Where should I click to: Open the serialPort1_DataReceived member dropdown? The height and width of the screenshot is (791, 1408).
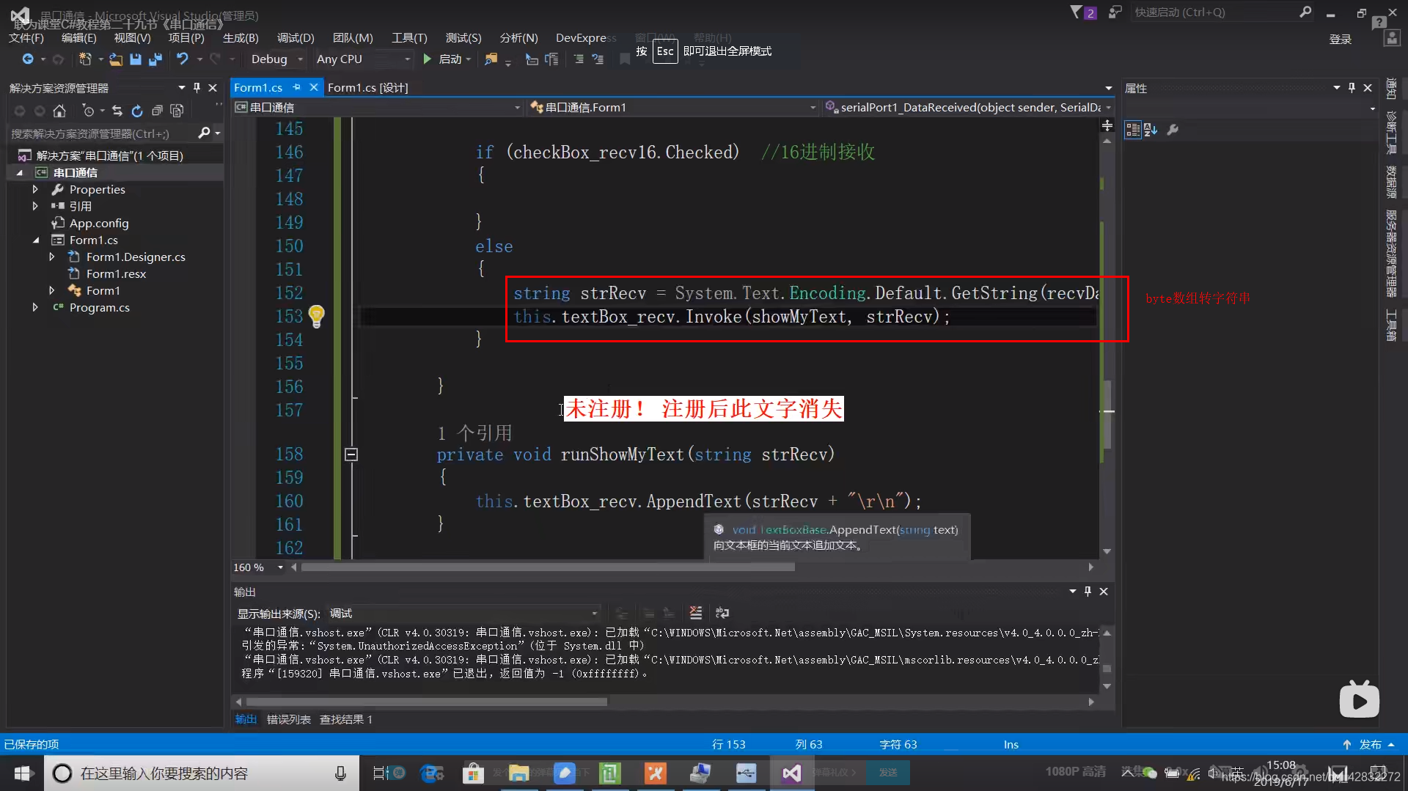click(967, 107)
